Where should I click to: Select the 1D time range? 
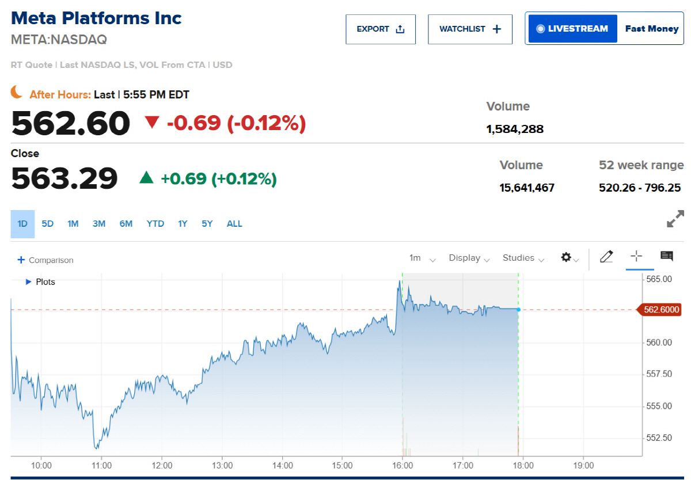(22, 224)
